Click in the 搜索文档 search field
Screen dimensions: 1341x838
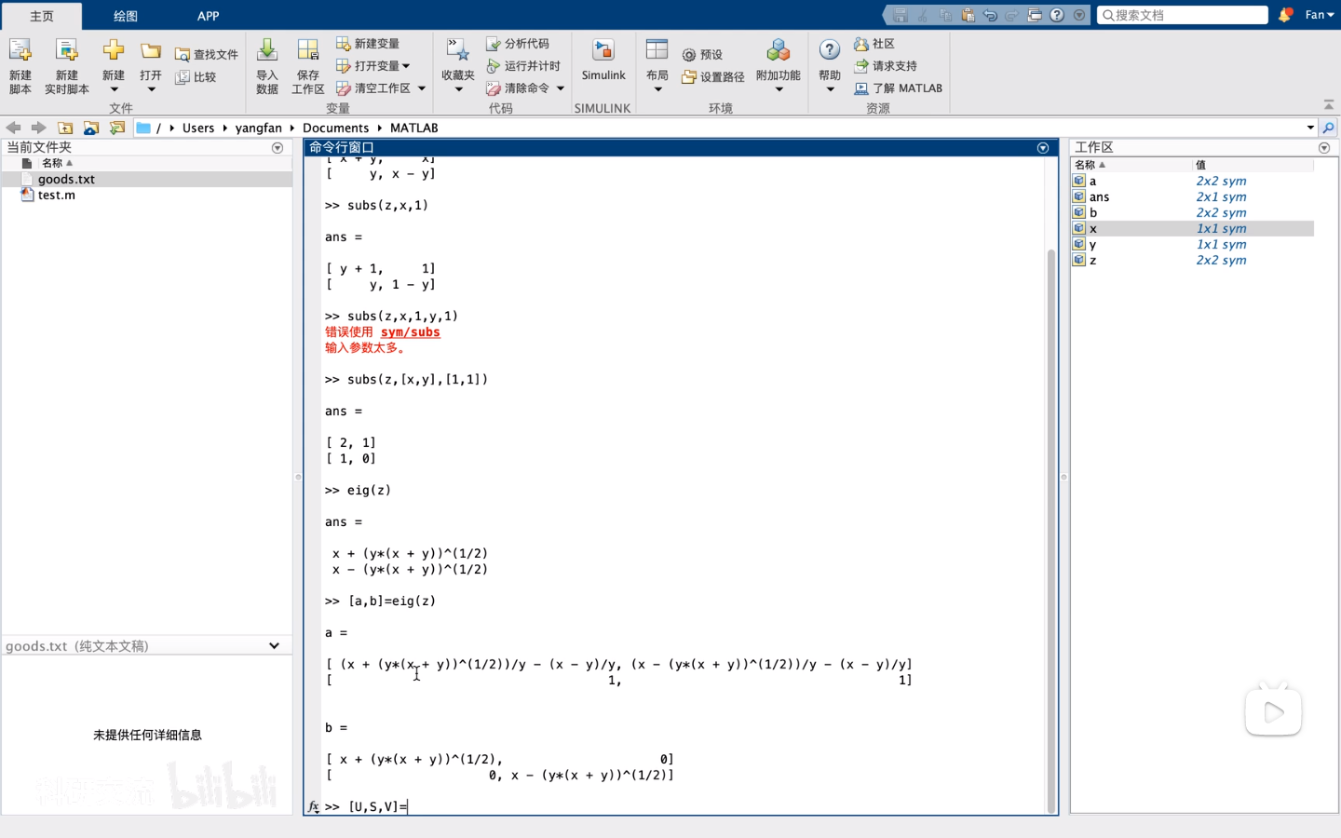[1183, 15]
